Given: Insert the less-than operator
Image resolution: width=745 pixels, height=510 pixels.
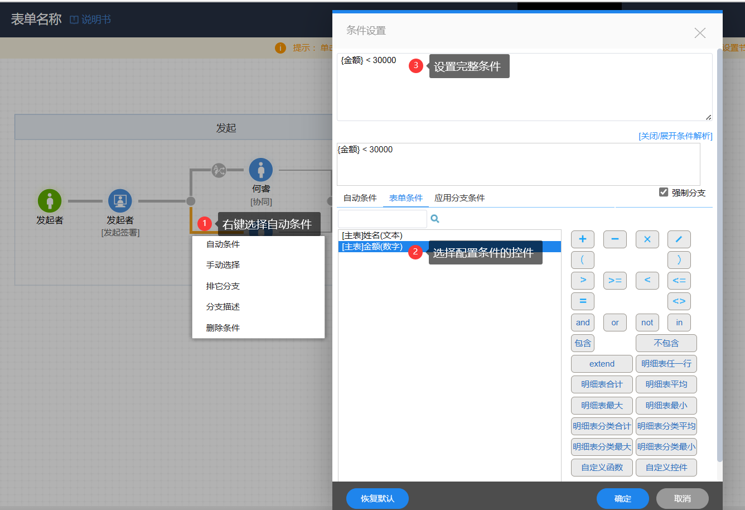Looking at the screenshot, I should tap(647, 281).
